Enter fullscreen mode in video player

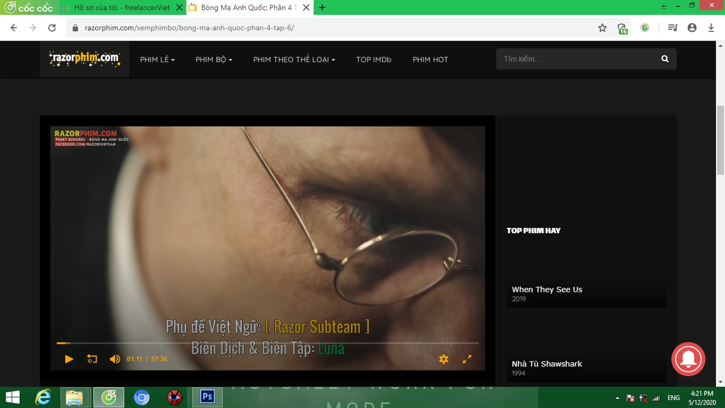467,359
